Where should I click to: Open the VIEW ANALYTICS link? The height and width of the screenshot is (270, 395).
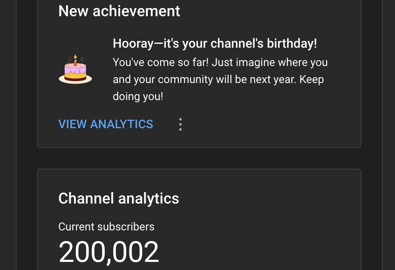click(x=106, y=124)
